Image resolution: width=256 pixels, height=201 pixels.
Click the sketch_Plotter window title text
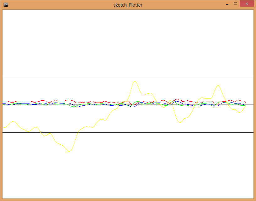click(x=128, y=5)
